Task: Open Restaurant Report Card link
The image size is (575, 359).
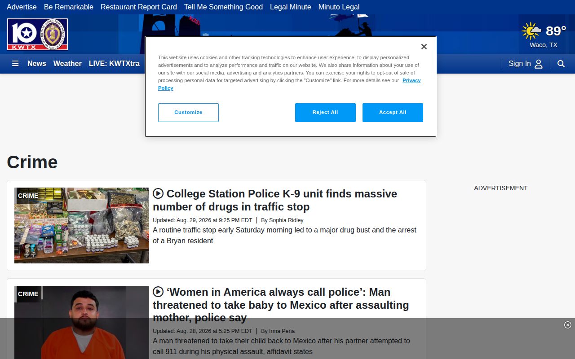Action: [x=139, y=7]
